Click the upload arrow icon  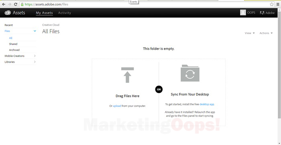coord(127,75)
